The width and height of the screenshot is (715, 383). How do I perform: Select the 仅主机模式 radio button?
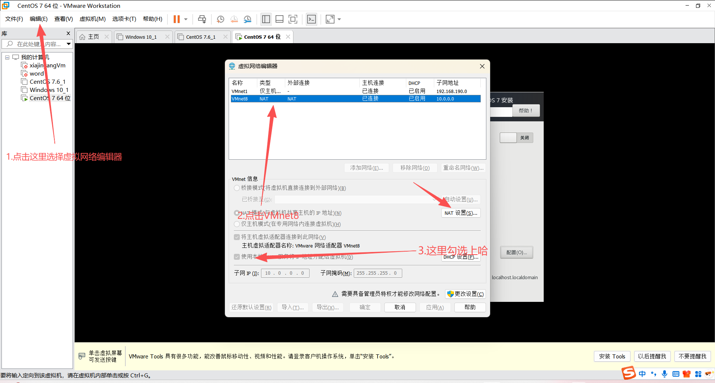237,224
